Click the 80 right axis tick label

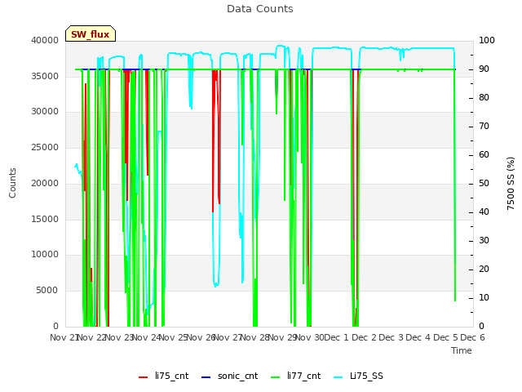(484, 98)
